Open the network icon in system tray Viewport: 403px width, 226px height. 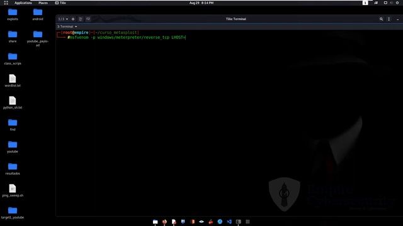pos(376,3)
